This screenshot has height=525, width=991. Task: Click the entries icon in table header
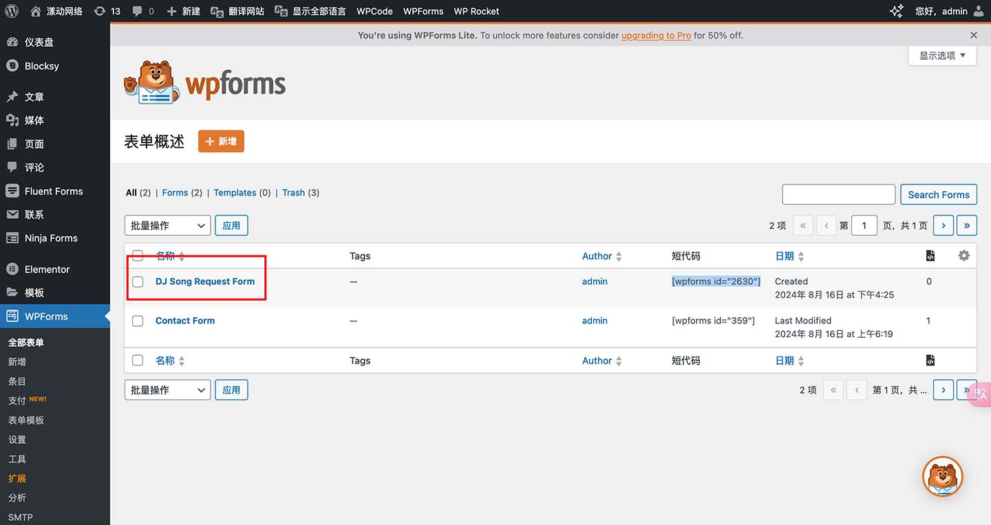tap(930, 256)
